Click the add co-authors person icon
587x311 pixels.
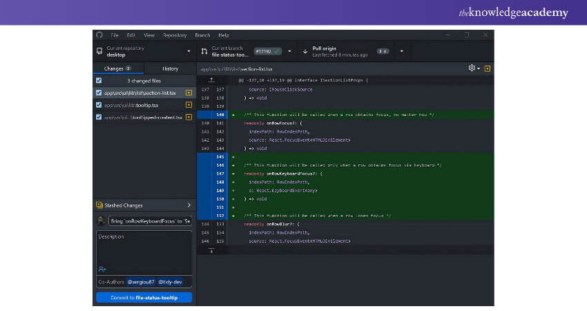pos(102,268)
